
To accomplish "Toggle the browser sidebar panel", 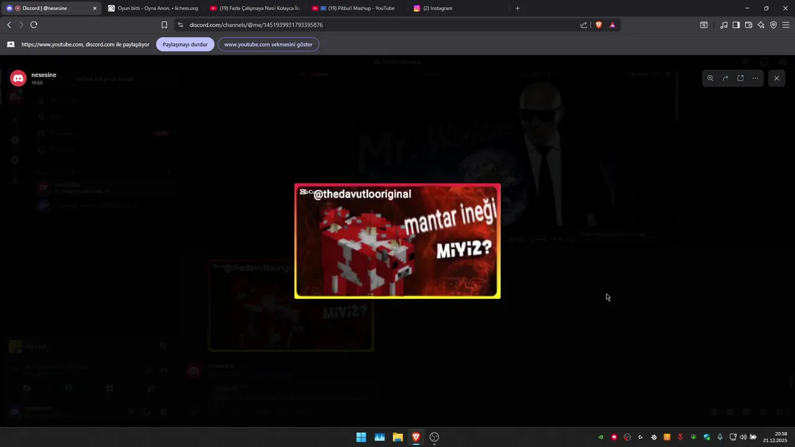I will [x=736, y=25].
